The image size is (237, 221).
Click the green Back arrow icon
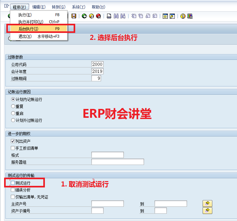coord(84,16)
